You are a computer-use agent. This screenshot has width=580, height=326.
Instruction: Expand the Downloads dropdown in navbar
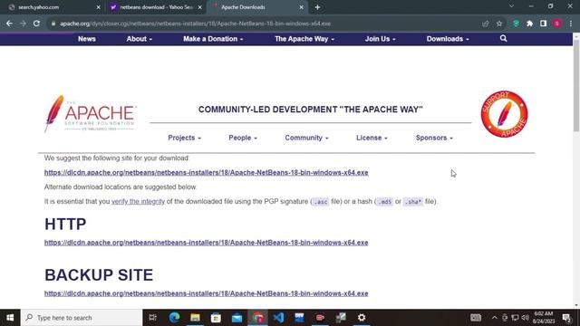(x=448, y=39)
